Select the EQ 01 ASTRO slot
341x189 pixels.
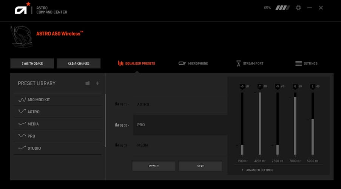pyautogui.click(x=180, y=104)
